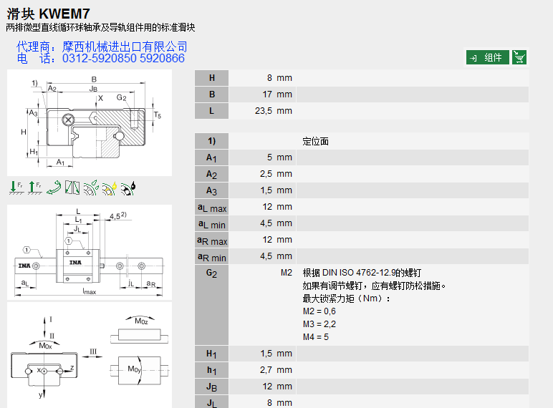The width and height of the screenshot is (553, 408).
Task: Click the green curved double-arrow moment icon
Action: 54,188
